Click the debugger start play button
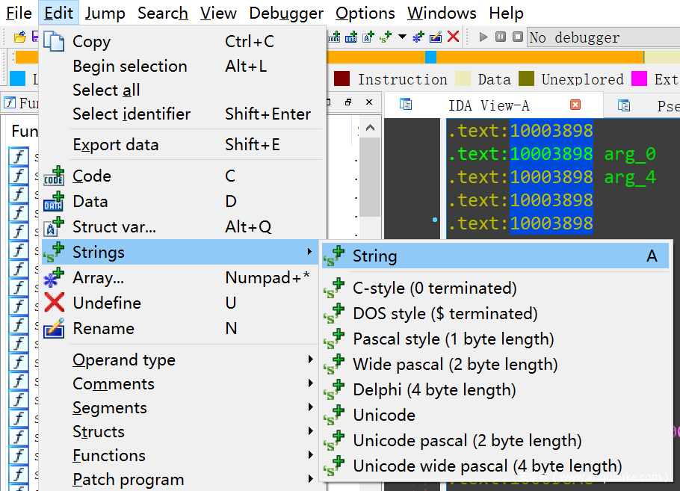680x491 pixels. pyautogui.click(x=483, y=37)
